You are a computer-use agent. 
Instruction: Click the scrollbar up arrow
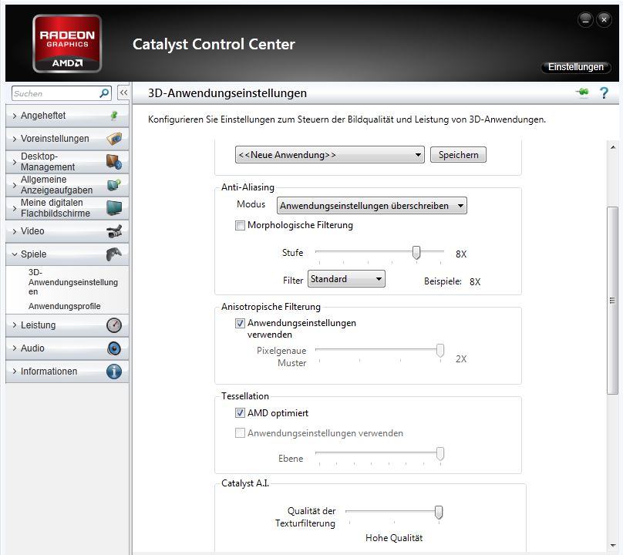[x=613, y=147]
